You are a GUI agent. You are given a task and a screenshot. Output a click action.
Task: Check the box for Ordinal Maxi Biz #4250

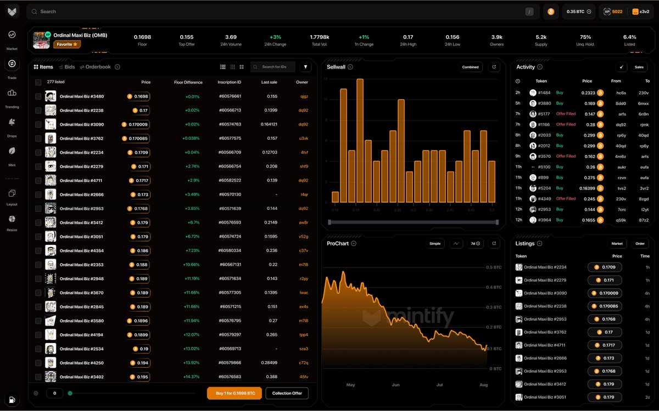pos(38,363)
